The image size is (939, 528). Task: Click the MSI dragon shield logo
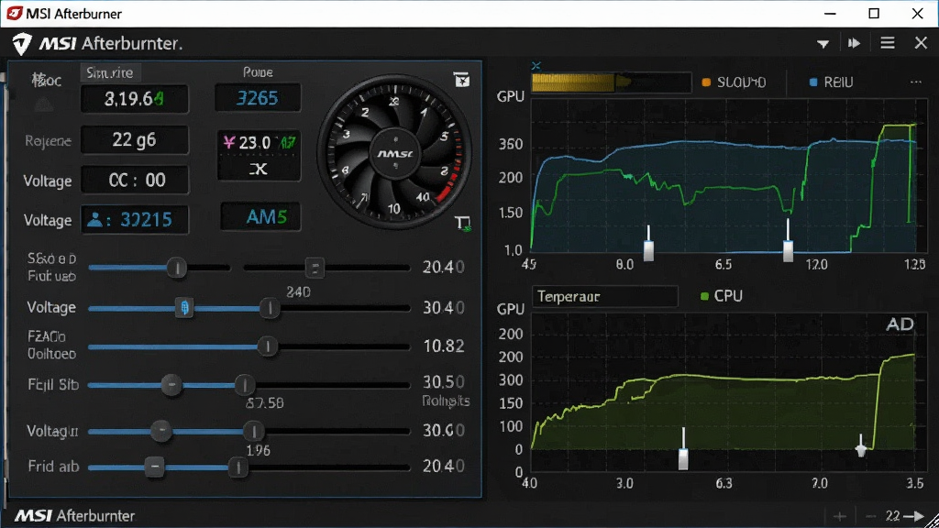click(x=22, y=44)
